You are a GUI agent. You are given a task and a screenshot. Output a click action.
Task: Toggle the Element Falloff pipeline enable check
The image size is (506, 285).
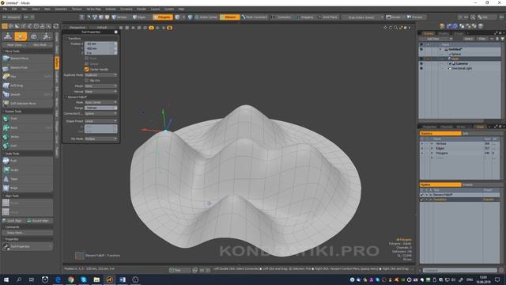point(421,196)
